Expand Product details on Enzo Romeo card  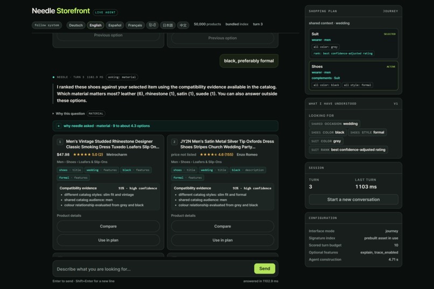pyautogui.click(x=183, y=215)
